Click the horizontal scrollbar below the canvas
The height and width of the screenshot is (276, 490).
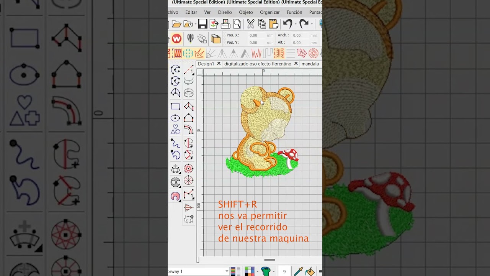click(269, 260)
